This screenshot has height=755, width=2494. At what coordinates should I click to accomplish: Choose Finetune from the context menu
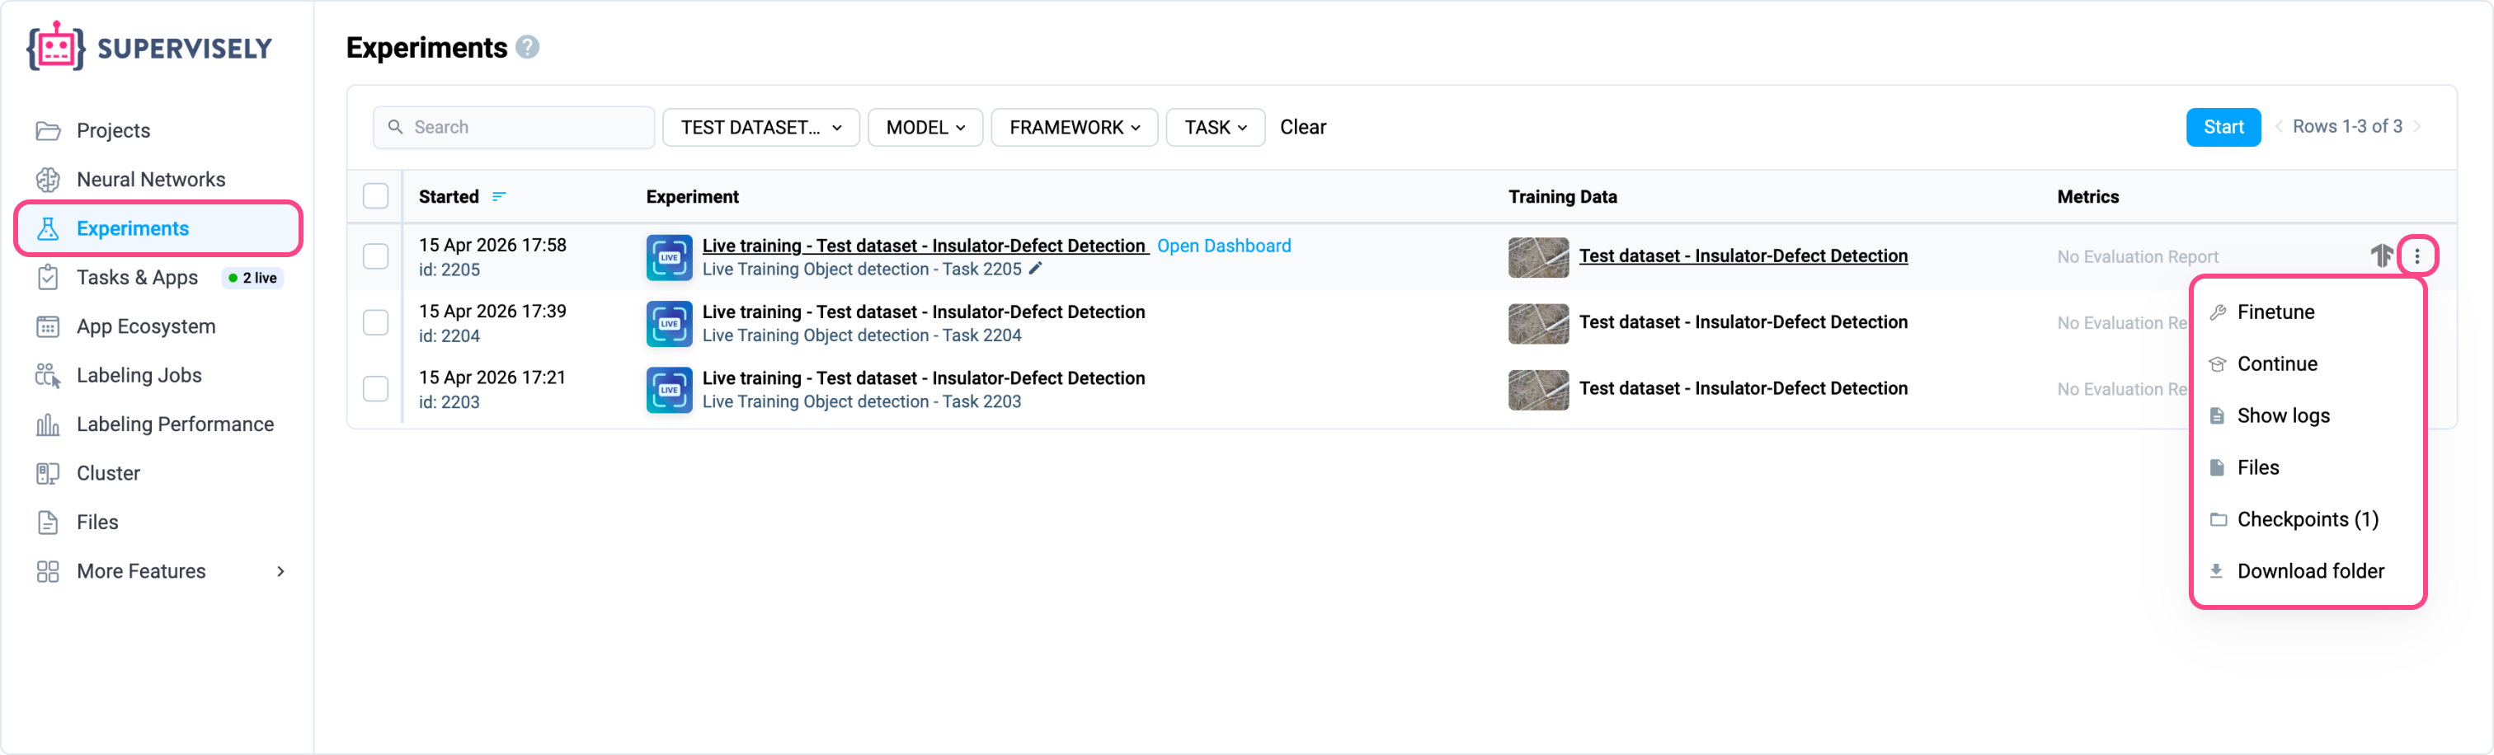click(x=2276, y=311)
